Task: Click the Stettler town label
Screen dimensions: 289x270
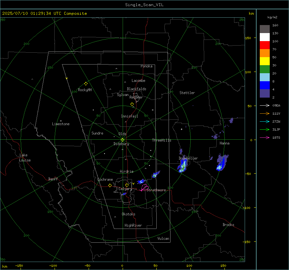Action: (187, 93)
